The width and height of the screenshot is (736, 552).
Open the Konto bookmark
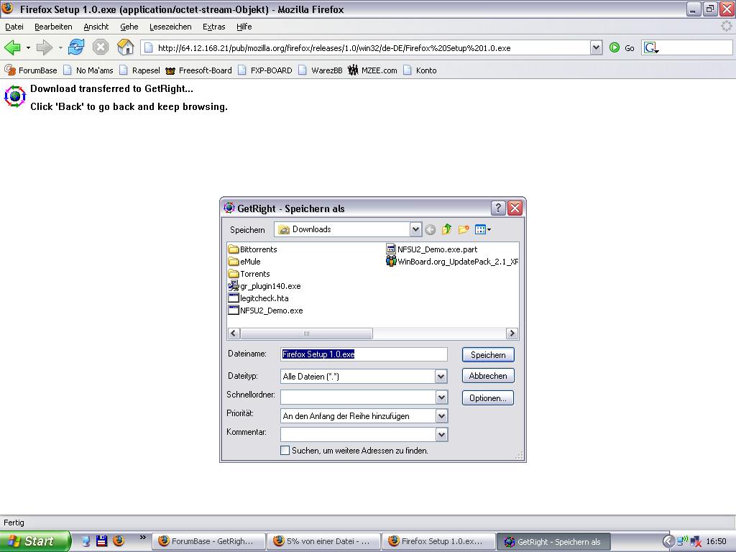point(420,70)
